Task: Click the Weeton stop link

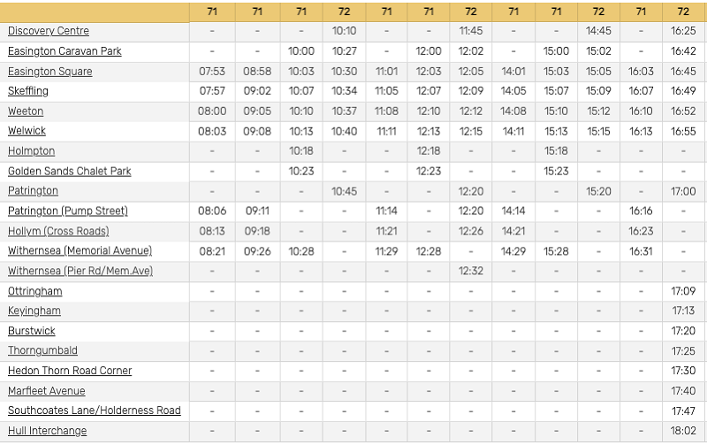Action: pyautogui.click(x=26, y=111)
